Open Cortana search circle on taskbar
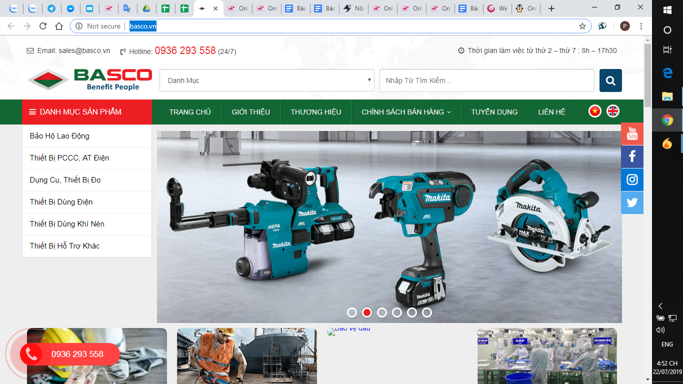Viewport: 683px width, 384px height. [x=667, y=30]
